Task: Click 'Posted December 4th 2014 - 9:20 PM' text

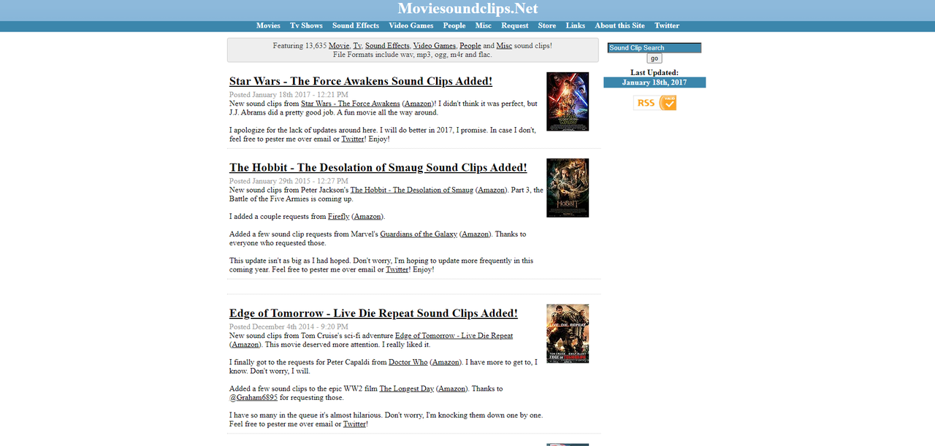Action: 289,327
